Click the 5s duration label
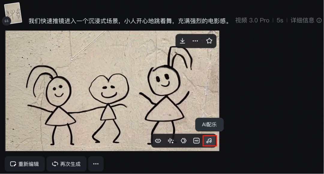Image resolution: width=324 pixels, height=174 pixels. click(280, 20)
